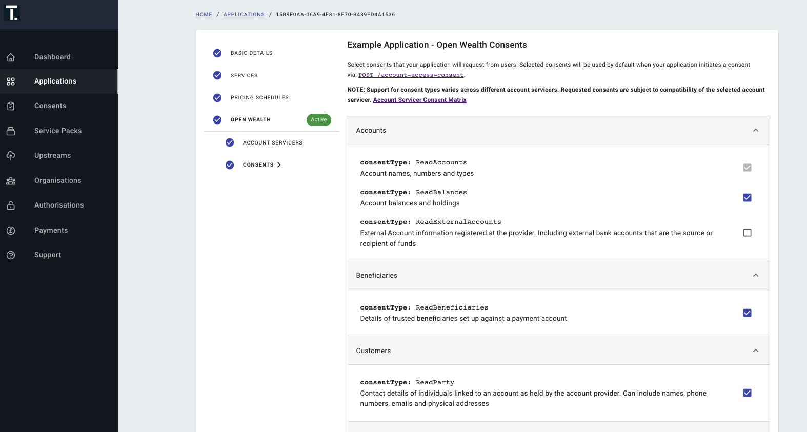
Task: Uncheck the ReadBalances consent checkbox
Action: (747, 198)
